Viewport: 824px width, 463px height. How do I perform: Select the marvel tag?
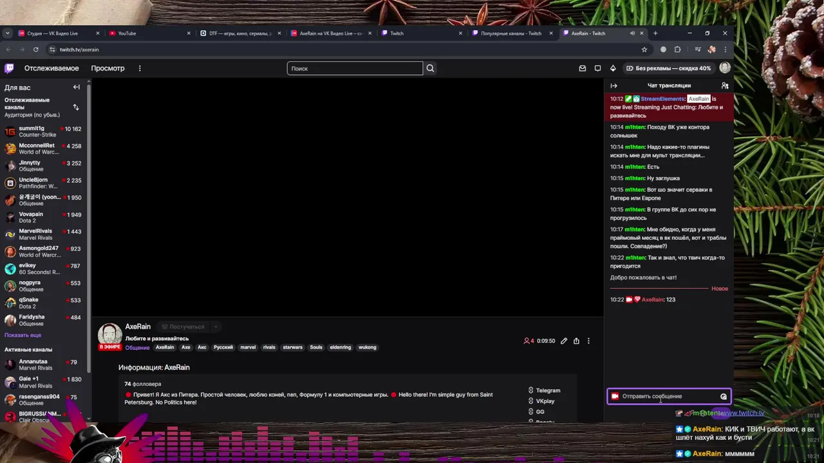click(x=248, y=347)
